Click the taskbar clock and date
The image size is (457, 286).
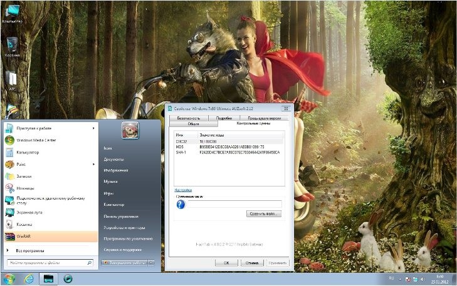(x=439, y=279)
